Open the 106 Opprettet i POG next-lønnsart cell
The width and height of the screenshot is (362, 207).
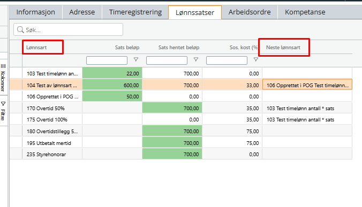307,85
